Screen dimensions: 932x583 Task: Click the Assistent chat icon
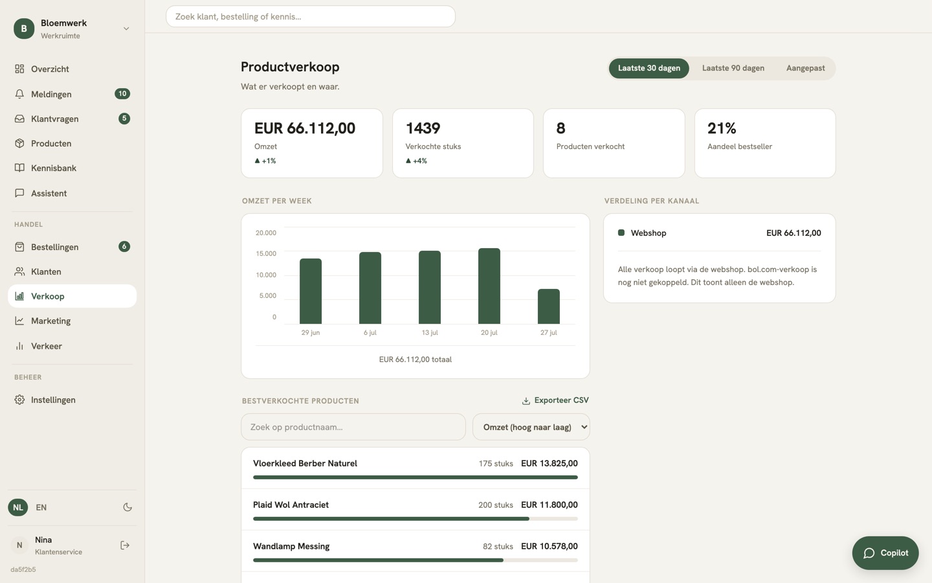(x=19, y=193)
